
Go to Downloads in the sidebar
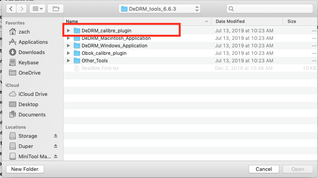(32, 52)
